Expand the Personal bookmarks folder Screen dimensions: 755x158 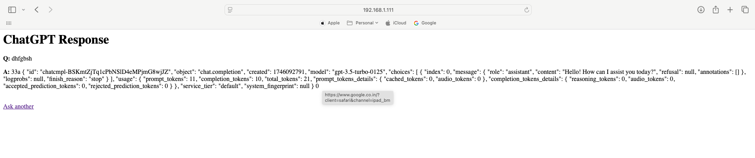point(362,23)
